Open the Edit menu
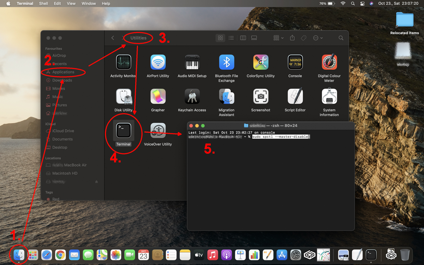The height and width of the screenshot is (265, 424). (x=57, y=3)
